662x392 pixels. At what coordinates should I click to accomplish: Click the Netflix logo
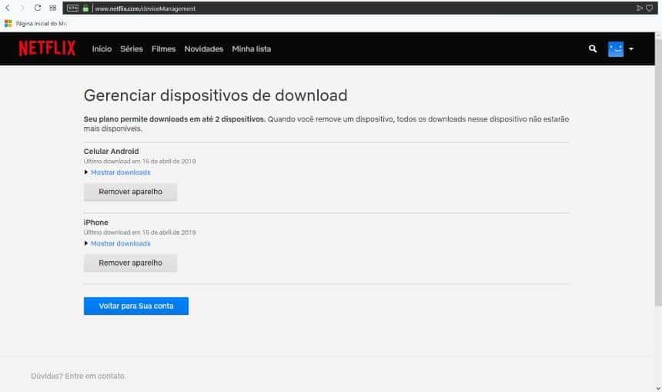(x=47, y=49)
